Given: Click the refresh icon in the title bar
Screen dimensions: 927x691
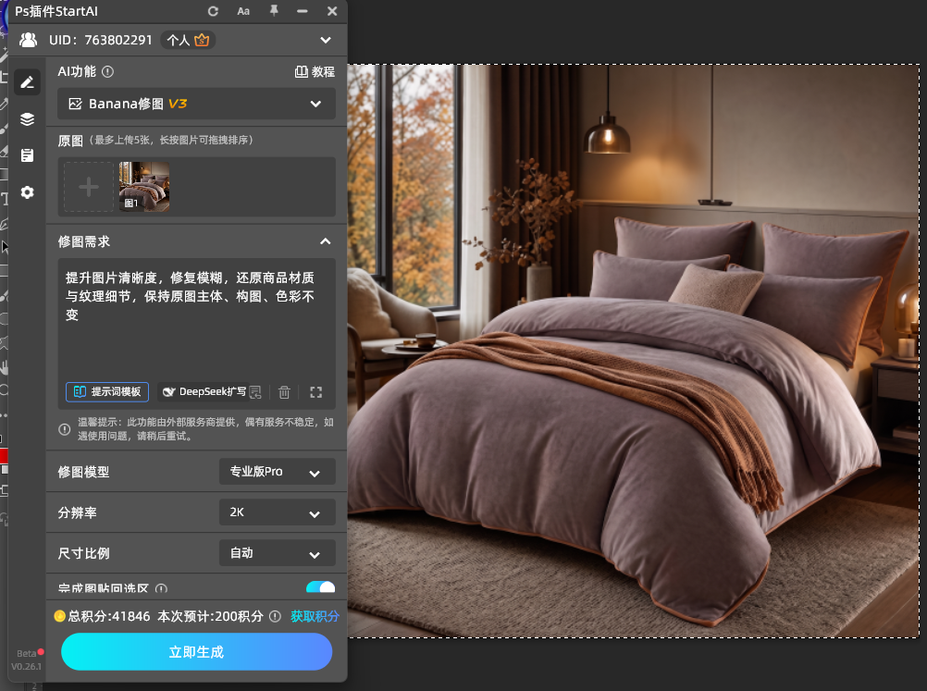Looking at the screenshot, I should tap(214, 11).
